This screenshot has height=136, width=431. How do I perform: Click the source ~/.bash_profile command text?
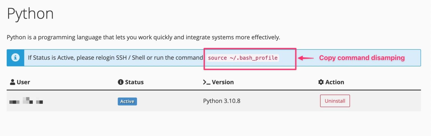(x=243, y=58)
